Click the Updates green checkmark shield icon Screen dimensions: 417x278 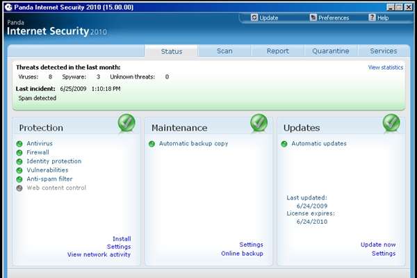[391, 123]
